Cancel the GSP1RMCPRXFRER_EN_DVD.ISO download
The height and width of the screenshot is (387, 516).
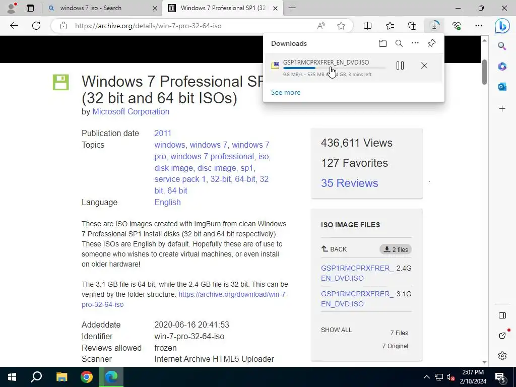(424, 66)
